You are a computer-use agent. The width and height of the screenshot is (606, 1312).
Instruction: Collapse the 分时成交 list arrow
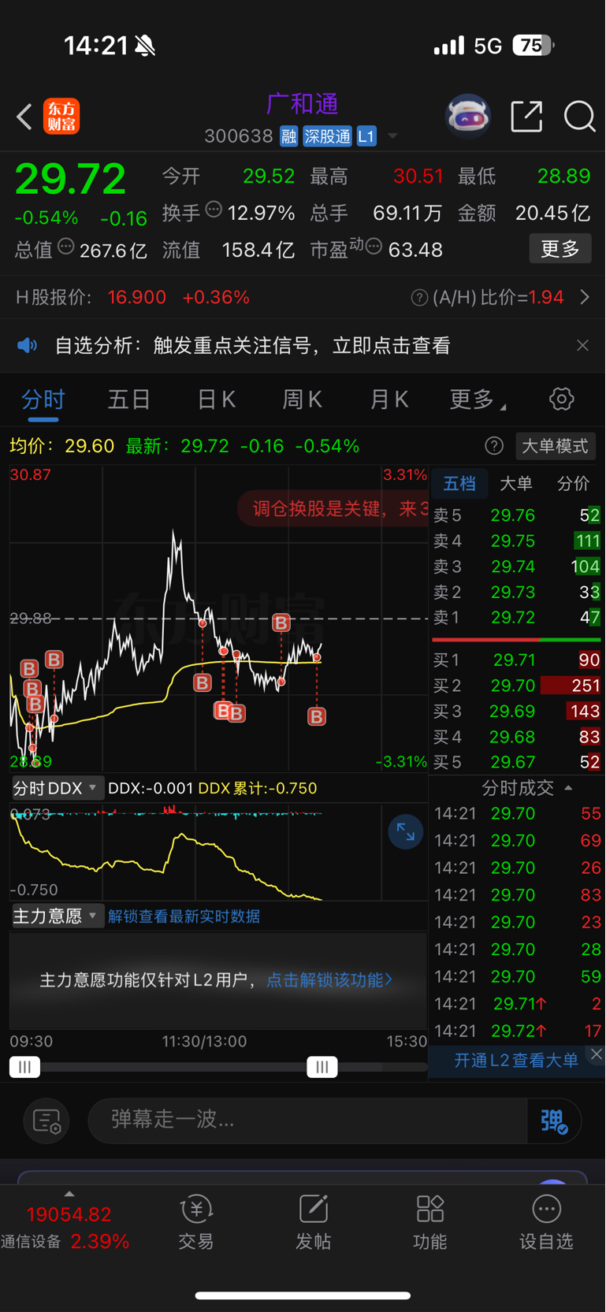coord(569,788)
